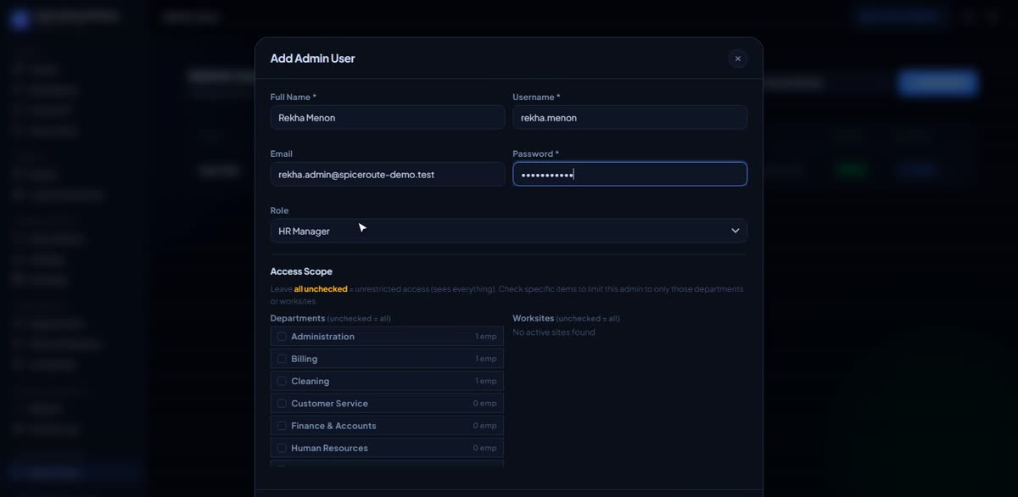Click the '0 emp' count beside Human Resources
1018x497 pixels.
click(485, 448)
